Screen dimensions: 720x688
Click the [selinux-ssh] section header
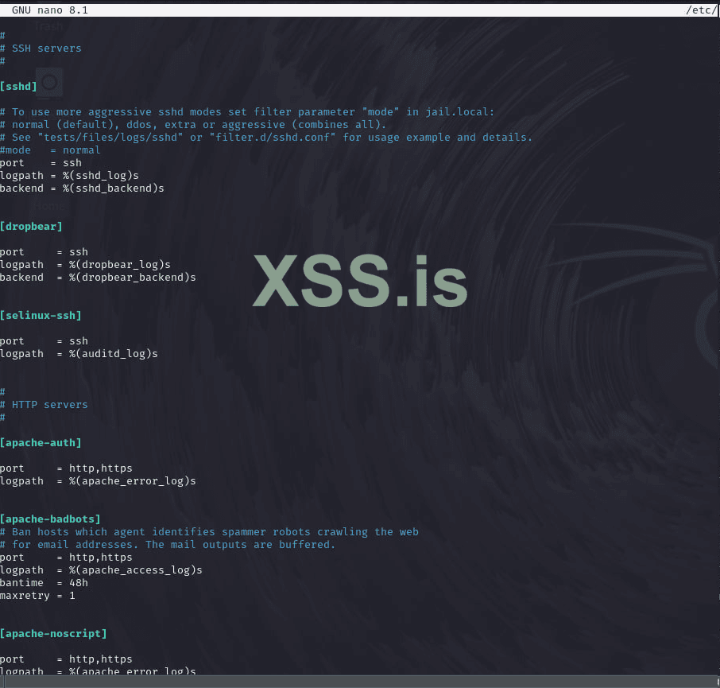tap(41, 316)
